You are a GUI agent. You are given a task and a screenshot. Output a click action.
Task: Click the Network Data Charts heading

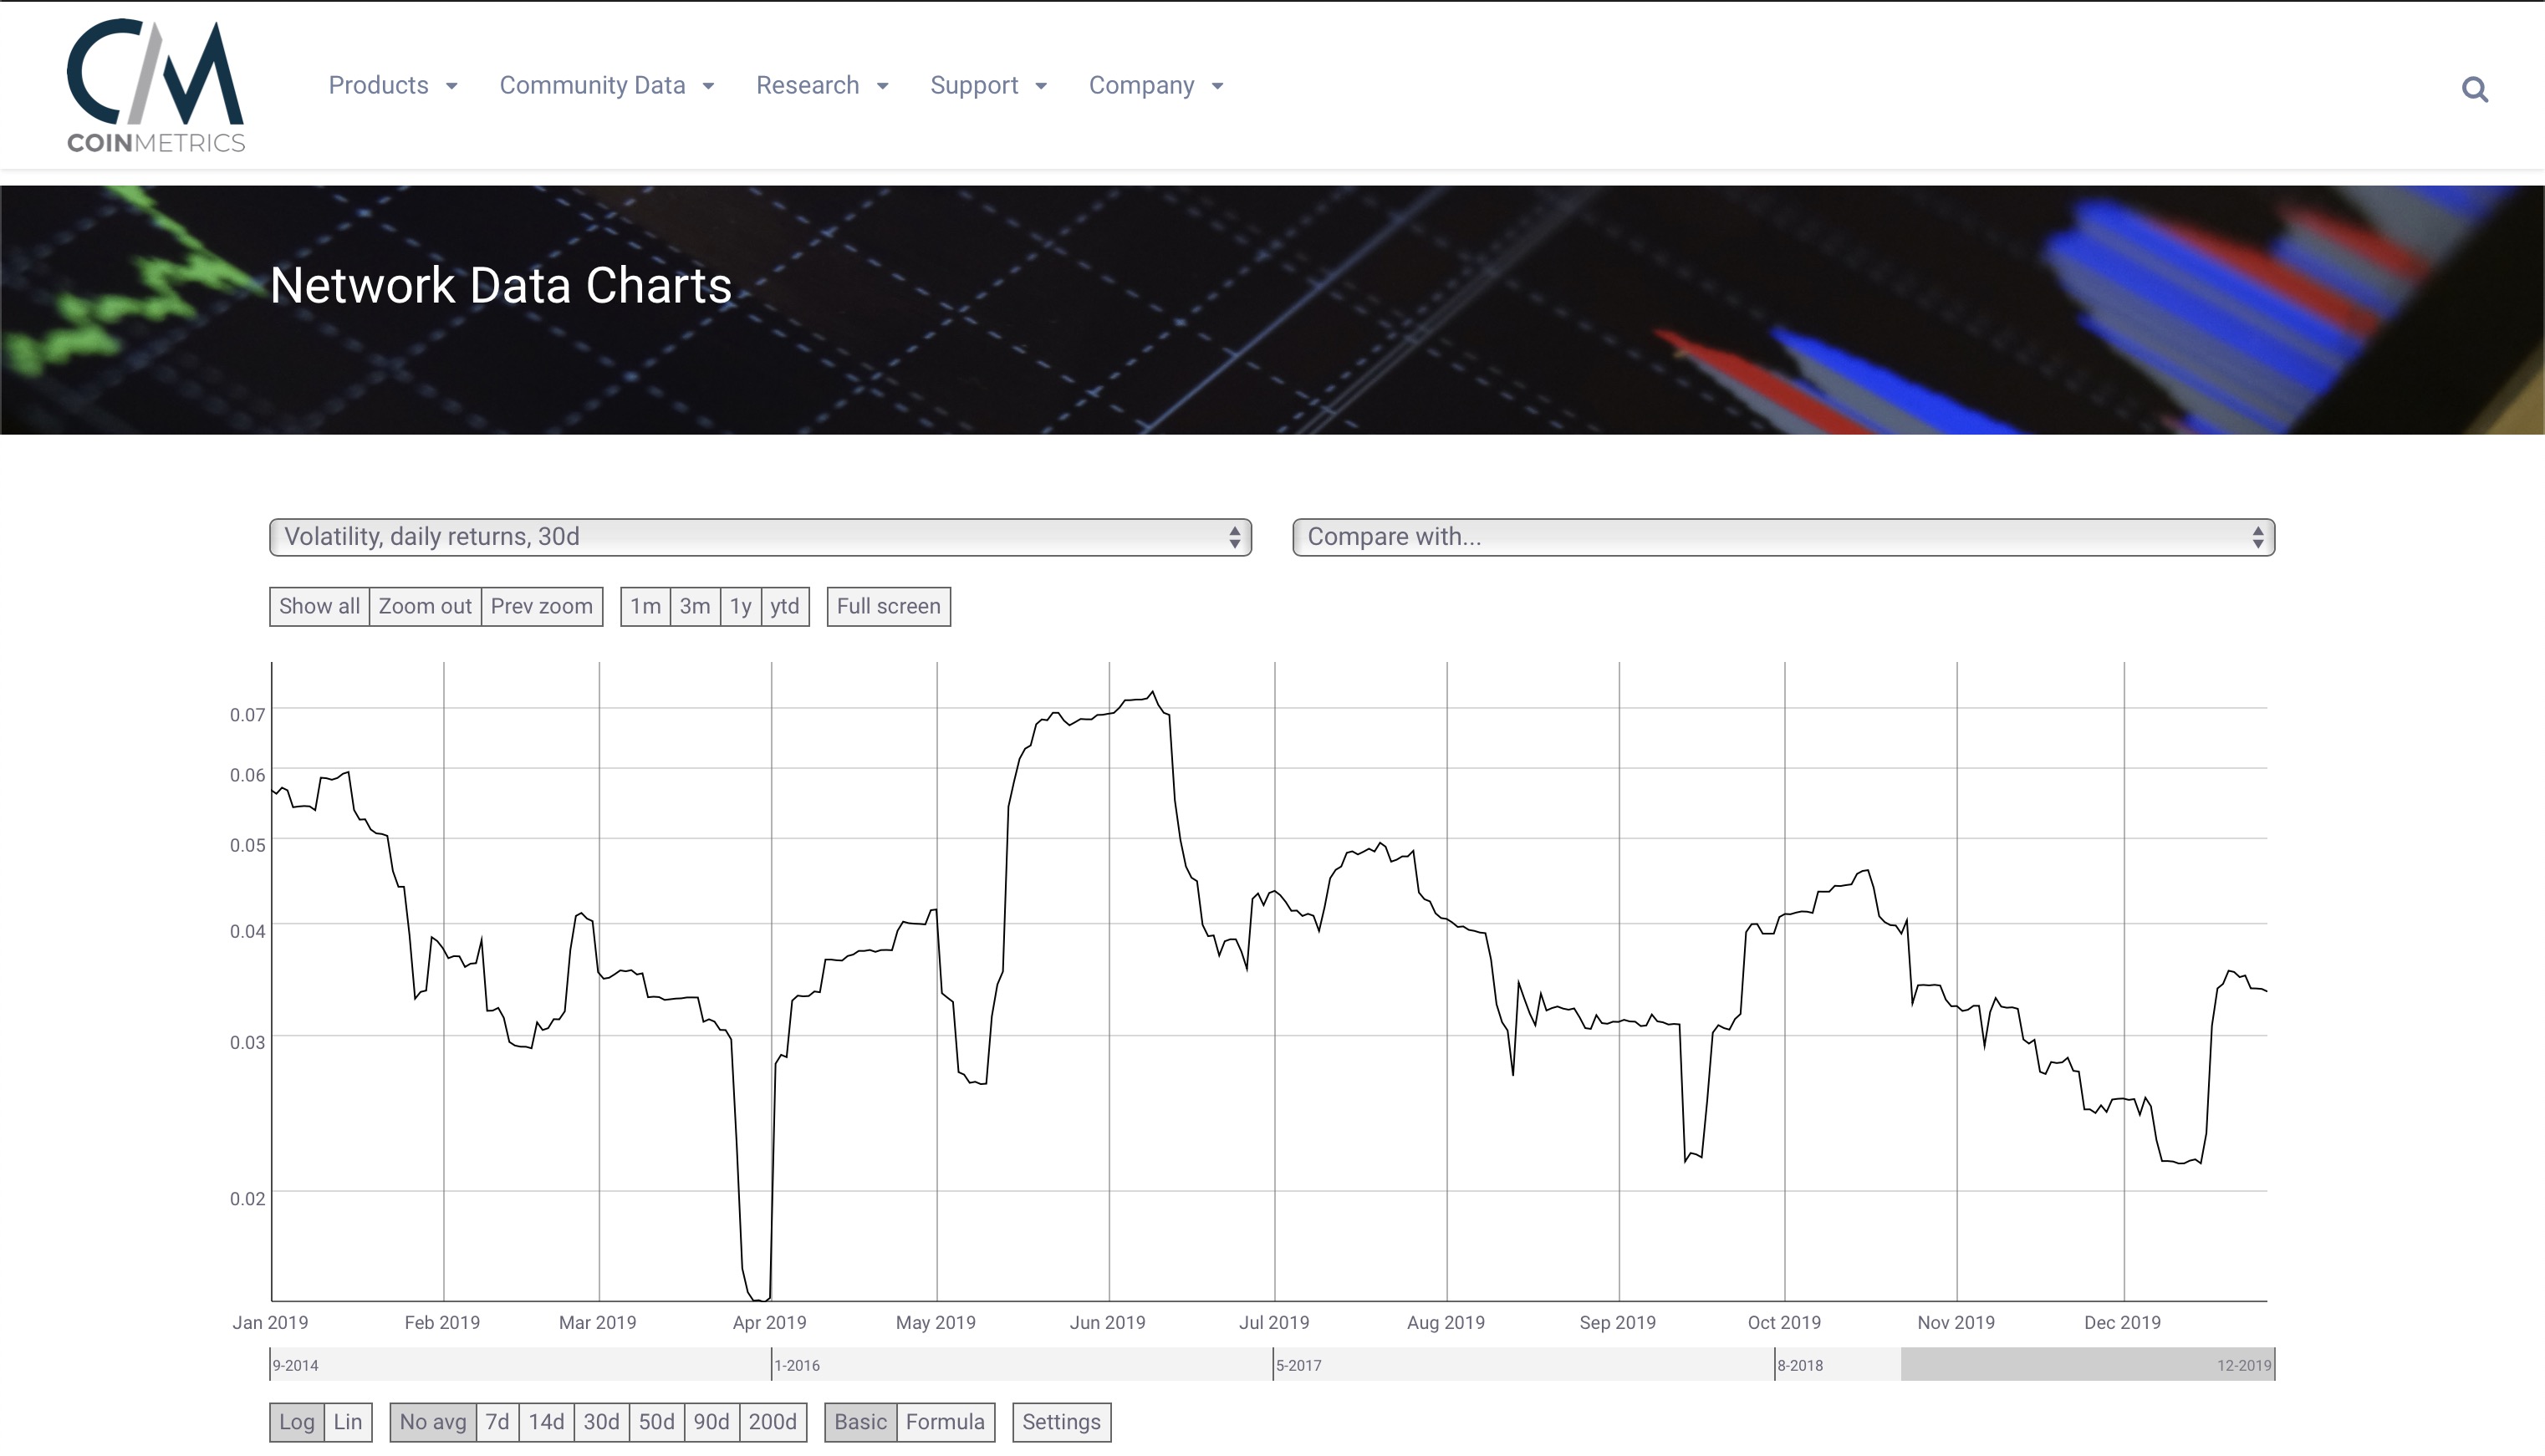pos(501,285)
